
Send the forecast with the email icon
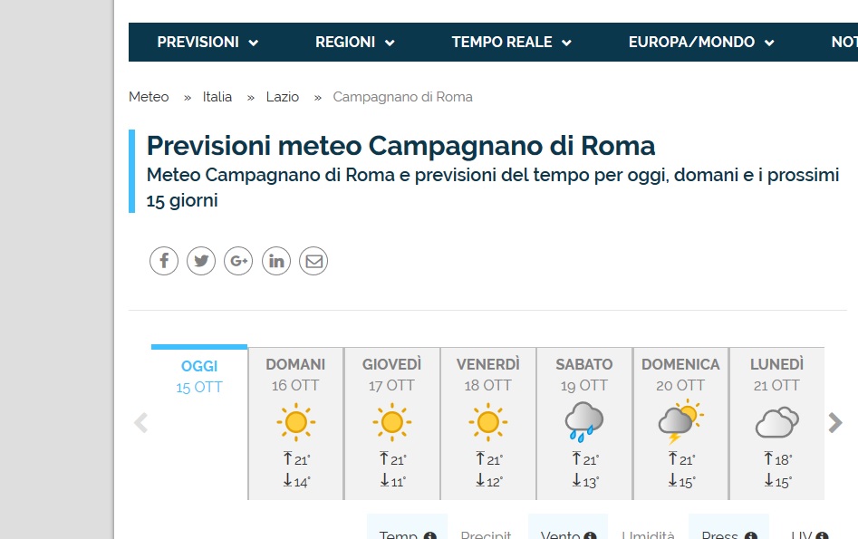(x=313, y=262)
